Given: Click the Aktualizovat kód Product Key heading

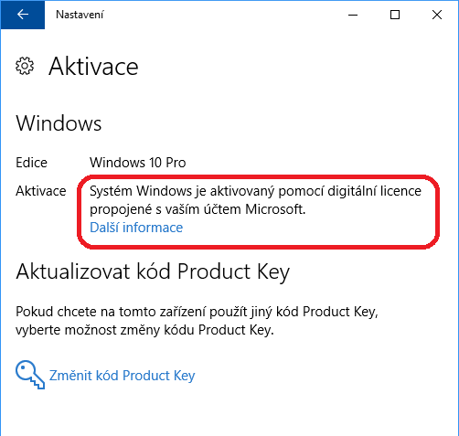Looking at the screenshot, I should coord(153,271).
